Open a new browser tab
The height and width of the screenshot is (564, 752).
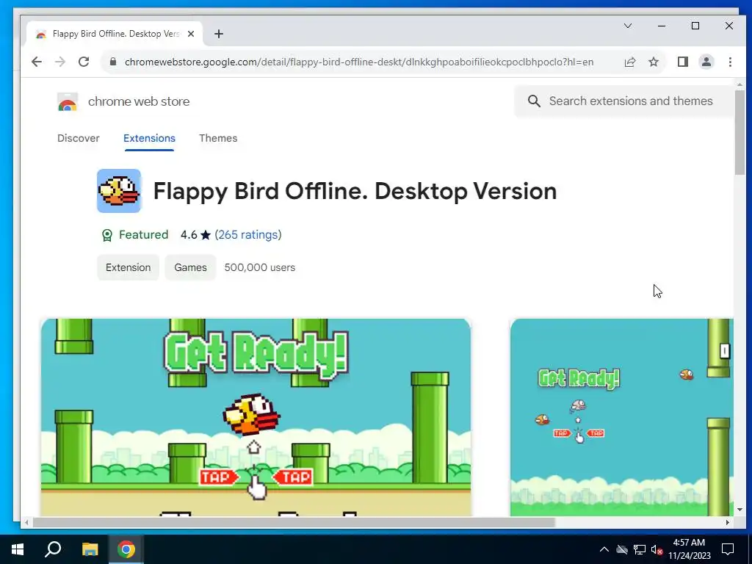point(219,34)
